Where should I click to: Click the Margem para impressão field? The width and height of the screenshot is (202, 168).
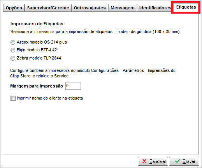point(73,86)
